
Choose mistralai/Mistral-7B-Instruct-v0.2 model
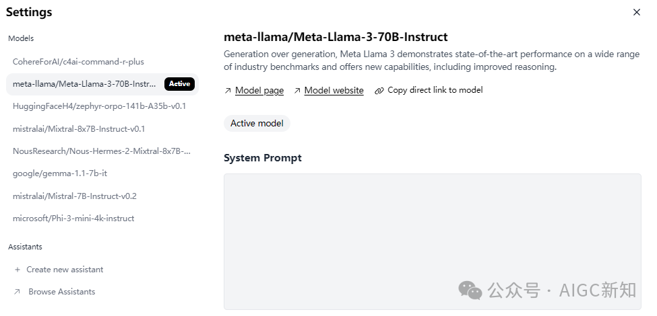[75, 196]
